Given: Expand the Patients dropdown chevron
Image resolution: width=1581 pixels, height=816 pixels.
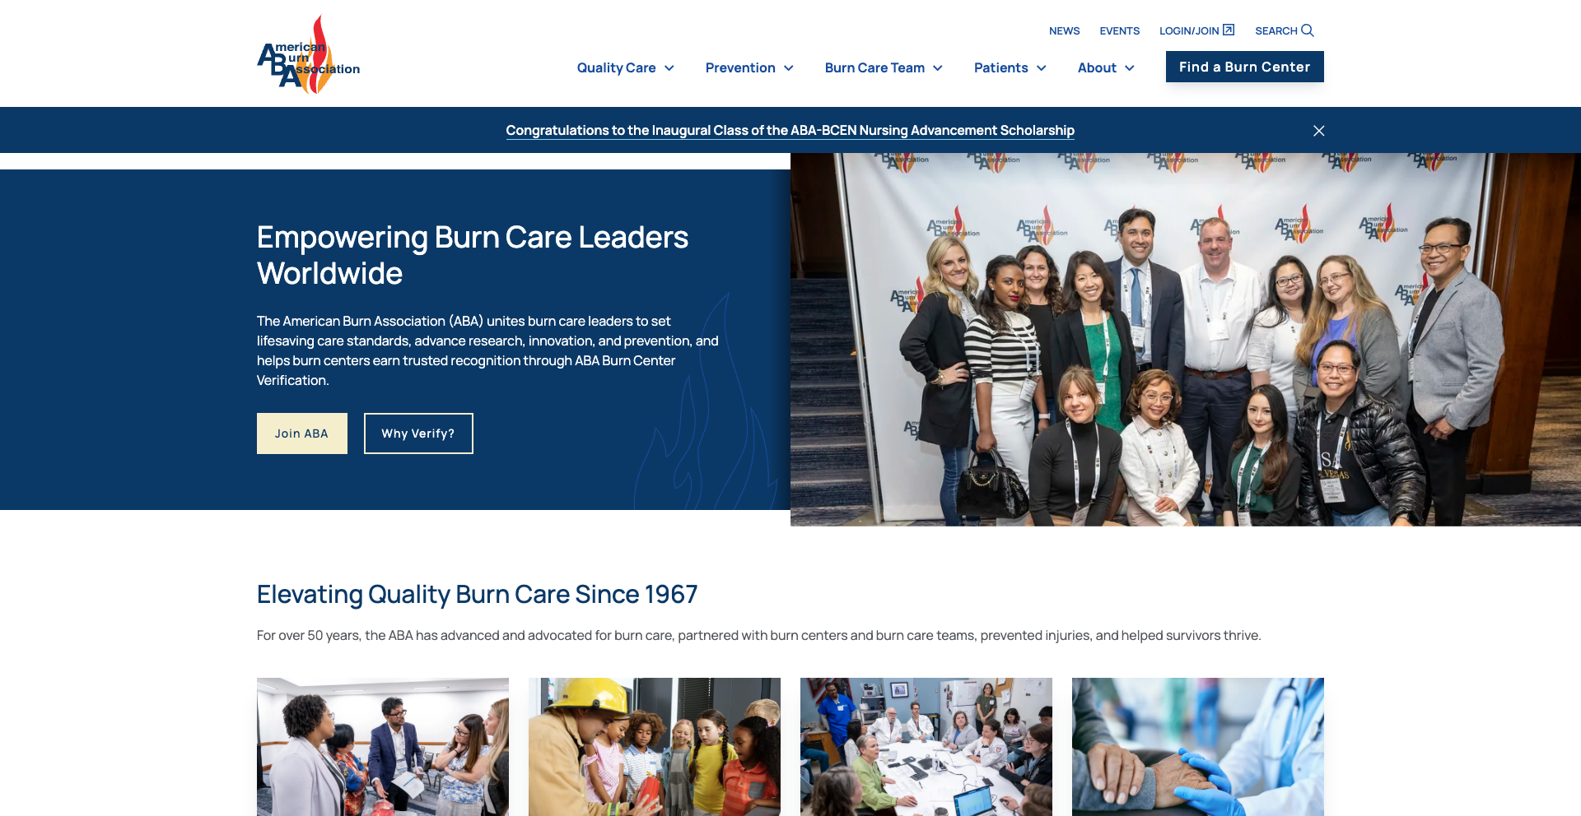Looking at the screenshot, I should tap(1042, 68).
